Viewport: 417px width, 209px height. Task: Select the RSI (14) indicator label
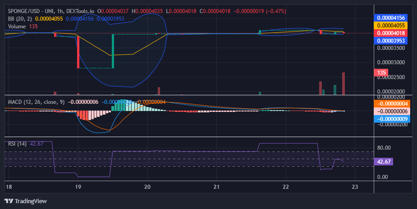17,144
